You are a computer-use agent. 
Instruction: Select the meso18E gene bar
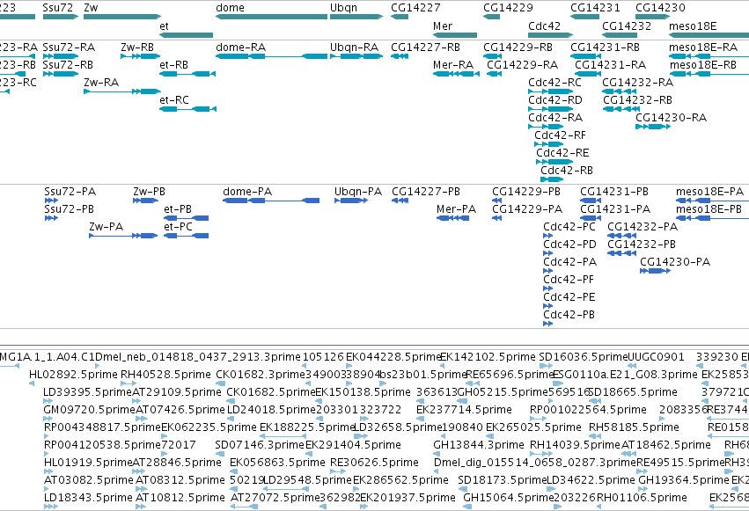coord(709,35)
